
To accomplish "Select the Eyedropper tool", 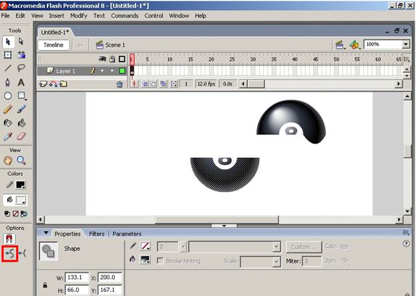I will (x=8, y=136).
